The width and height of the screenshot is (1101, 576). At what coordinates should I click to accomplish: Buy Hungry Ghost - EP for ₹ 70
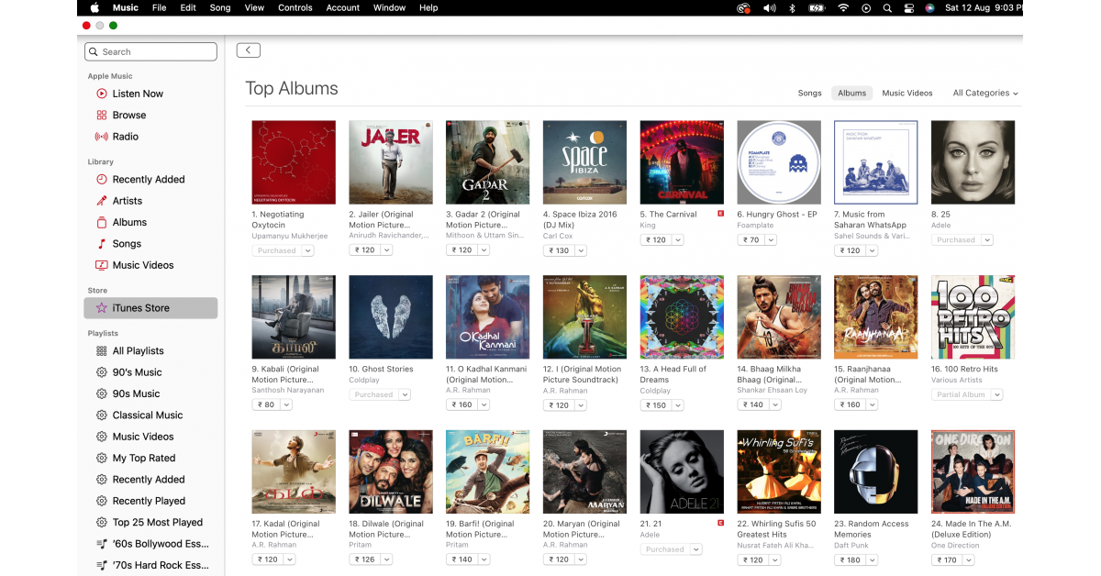tap(752, 240)
